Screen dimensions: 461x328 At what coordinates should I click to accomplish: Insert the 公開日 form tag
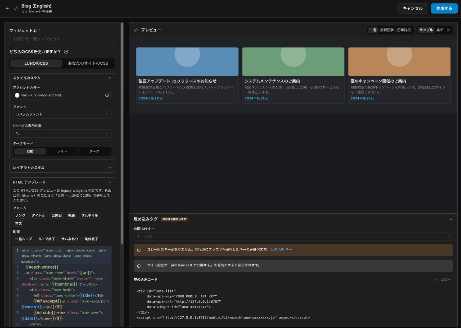coord(56,216)
